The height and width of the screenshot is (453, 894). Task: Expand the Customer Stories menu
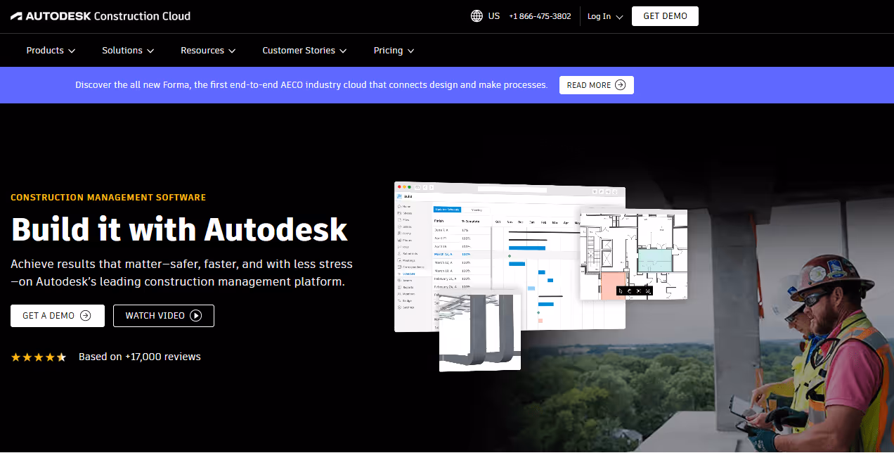(304, 51)
